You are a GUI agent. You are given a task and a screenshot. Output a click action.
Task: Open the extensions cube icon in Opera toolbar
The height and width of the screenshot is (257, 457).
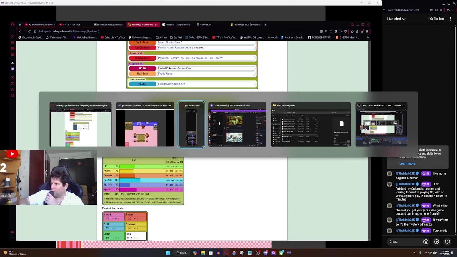[352, 31]
